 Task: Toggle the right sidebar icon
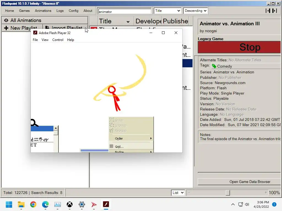pos(275,11)
